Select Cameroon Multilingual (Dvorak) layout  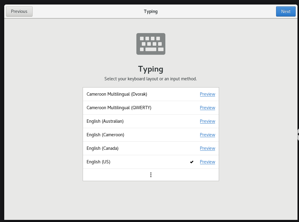(117, 94)
